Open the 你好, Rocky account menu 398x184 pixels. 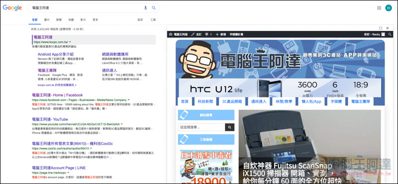(375, 34)
